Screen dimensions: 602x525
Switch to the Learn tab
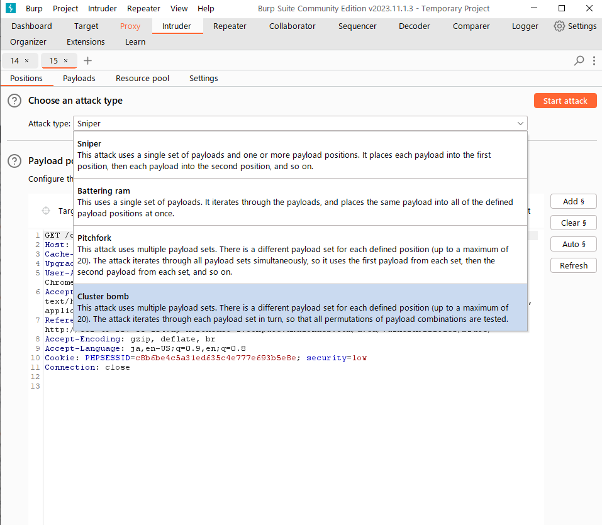pyautogui.click(x=135, y=42)
